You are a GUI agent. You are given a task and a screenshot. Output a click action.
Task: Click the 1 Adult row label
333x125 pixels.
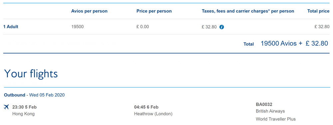pos(11,27)
